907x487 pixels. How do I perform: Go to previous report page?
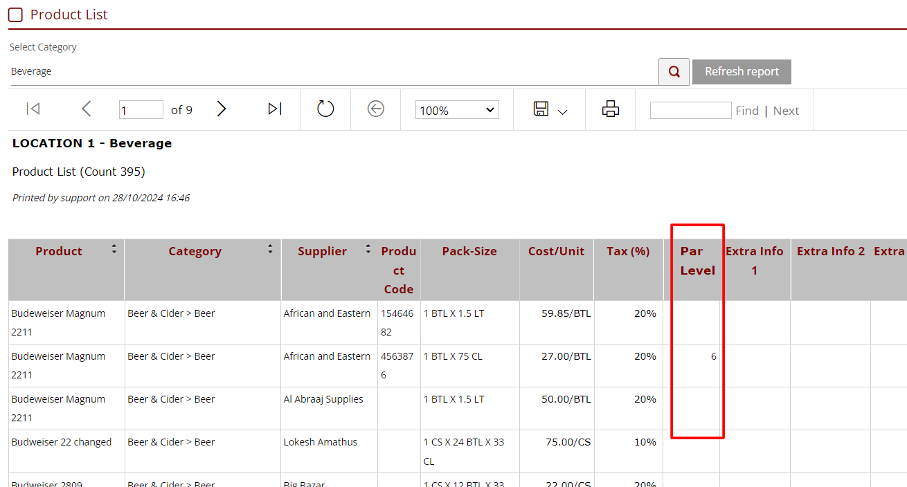pos(87,109)
